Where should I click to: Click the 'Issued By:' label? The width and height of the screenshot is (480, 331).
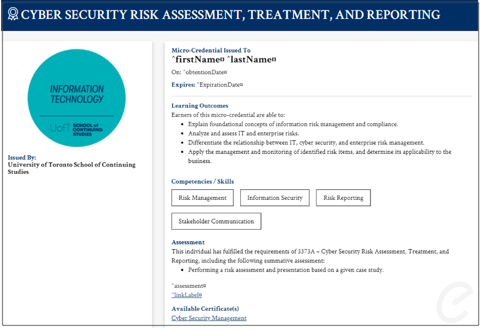(x=22, y=158)
